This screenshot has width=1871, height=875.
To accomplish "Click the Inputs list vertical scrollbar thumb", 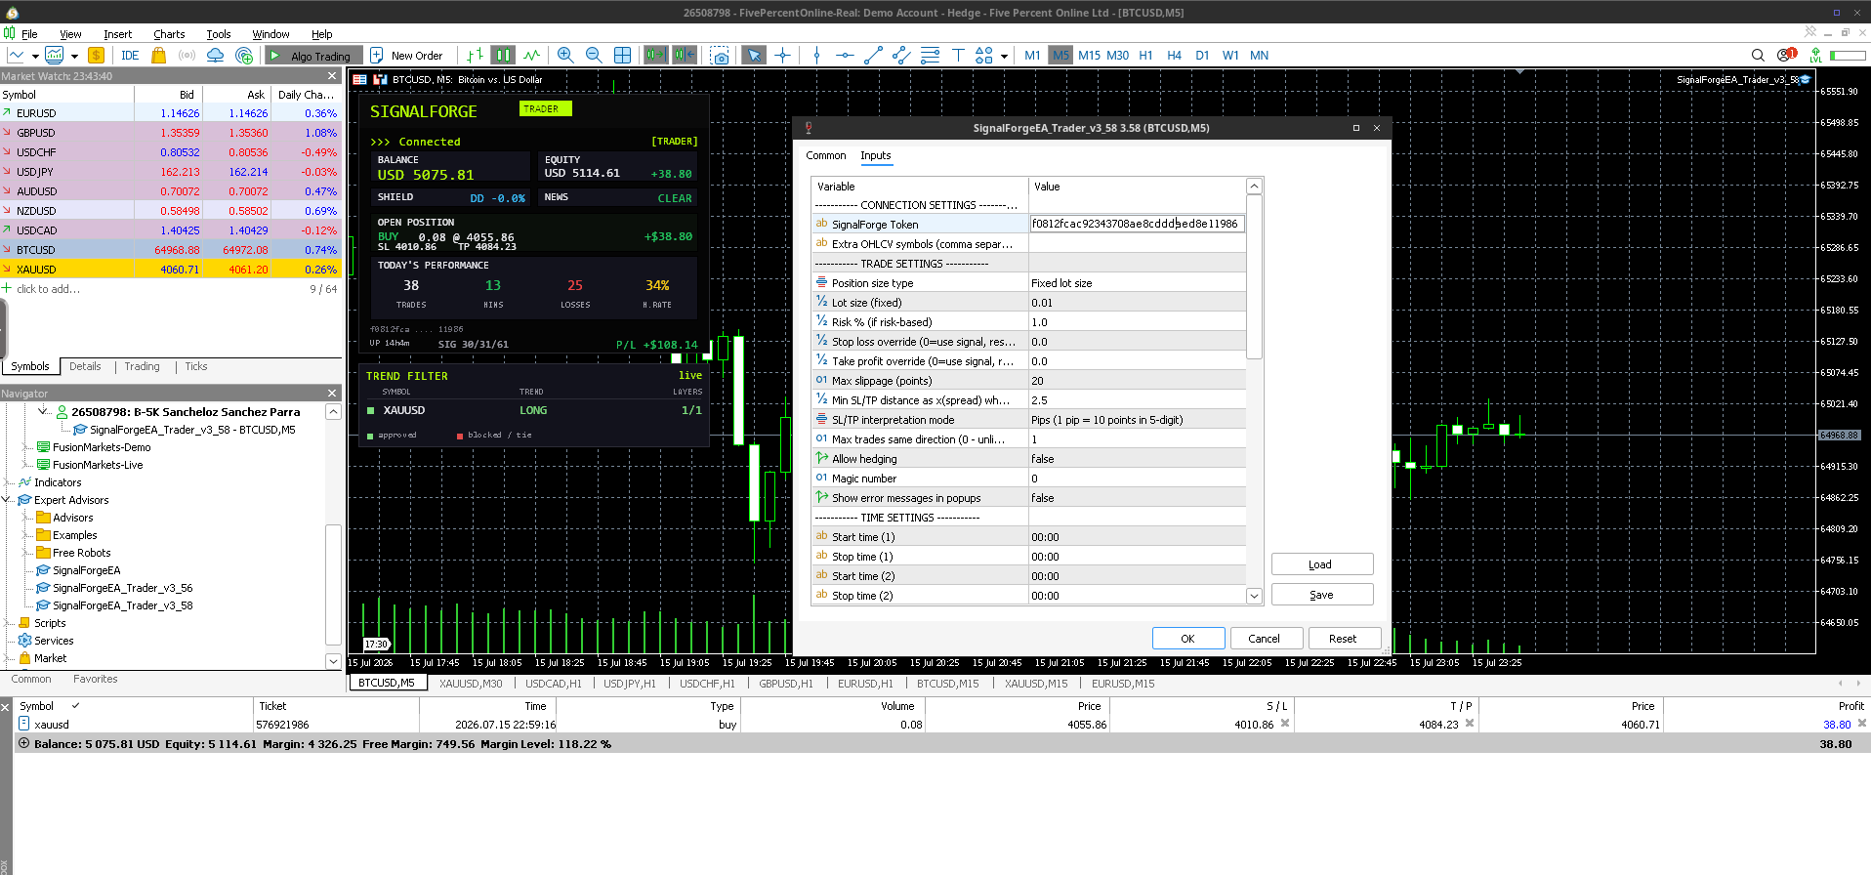I will pyautogui.click(x=1255, y=276).
